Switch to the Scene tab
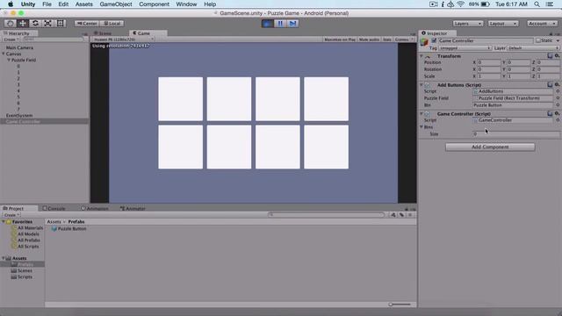Viewport: 562px width, 316px height. coord(103,33)
